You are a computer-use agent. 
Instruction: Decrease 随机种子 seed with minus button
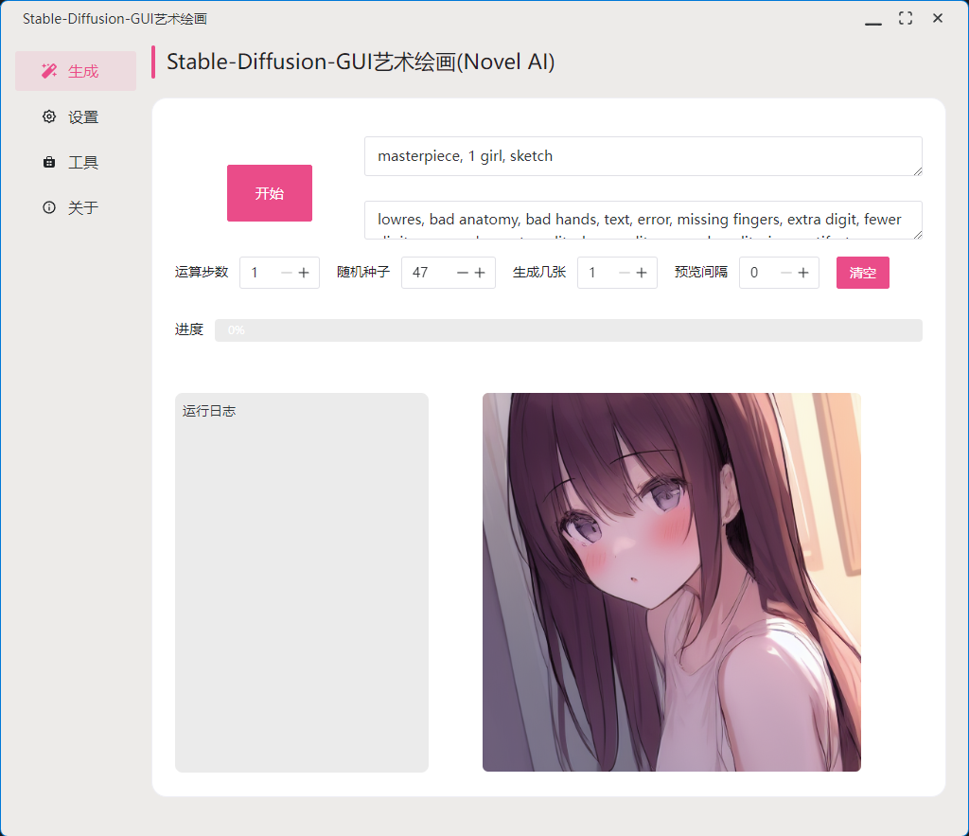tap(462, 273)
